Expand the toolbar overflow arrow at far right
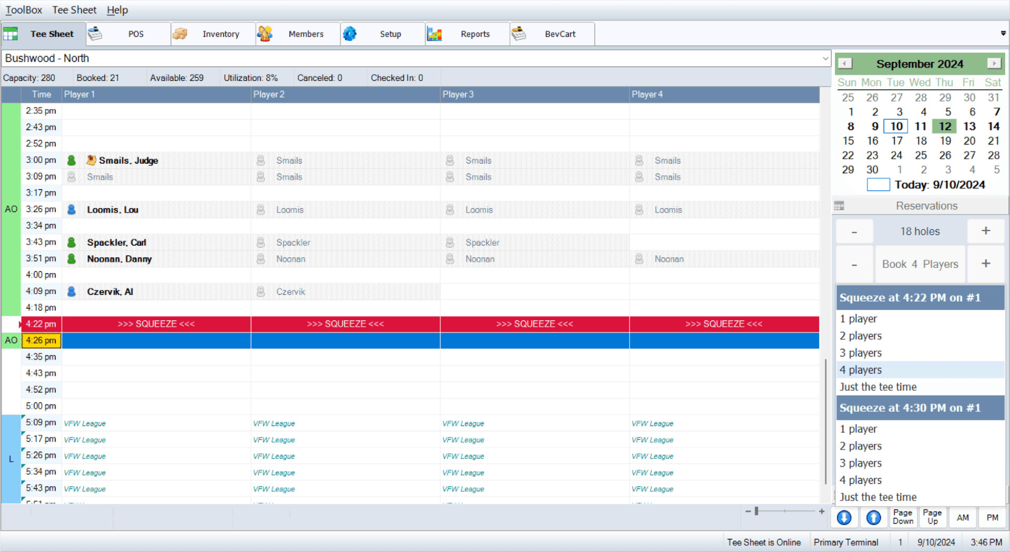The height and width of the screenshot is (552, 1010). coord(1003,33)
